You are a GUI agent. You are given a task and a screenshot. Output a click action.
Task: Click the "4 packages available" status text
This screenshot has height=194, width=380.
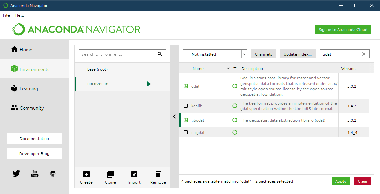(x=216, y=181)
